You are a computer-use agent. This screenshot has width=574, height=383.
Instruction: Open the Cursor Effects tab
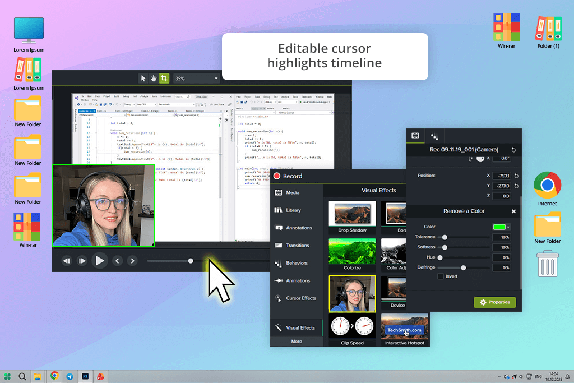[x=296, y=298]
